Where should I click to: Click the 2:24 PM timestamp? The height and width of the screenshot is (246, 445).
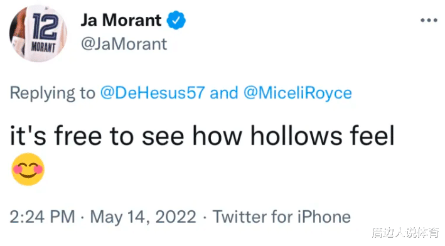click(42, 217)
